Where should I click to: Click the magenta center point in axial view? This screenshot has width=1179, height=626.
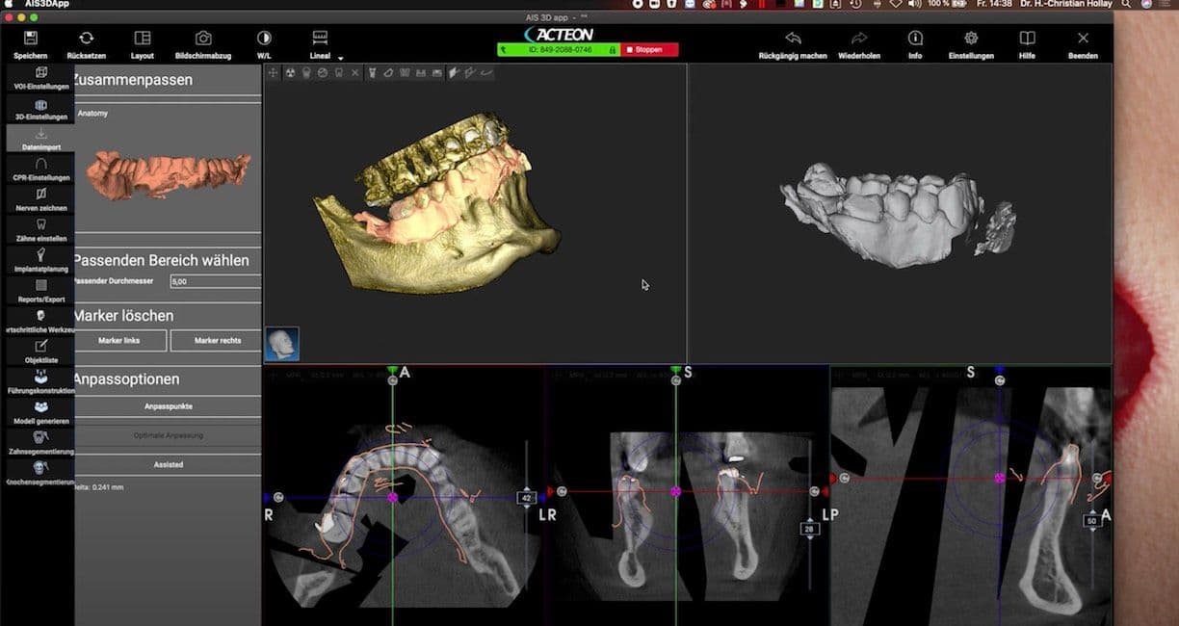[x=392, y=498]
